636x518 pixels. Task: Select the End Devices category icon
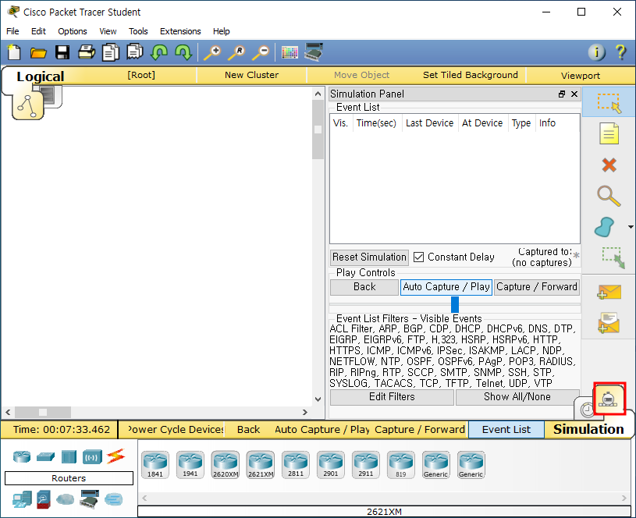(x=22, y=499)
